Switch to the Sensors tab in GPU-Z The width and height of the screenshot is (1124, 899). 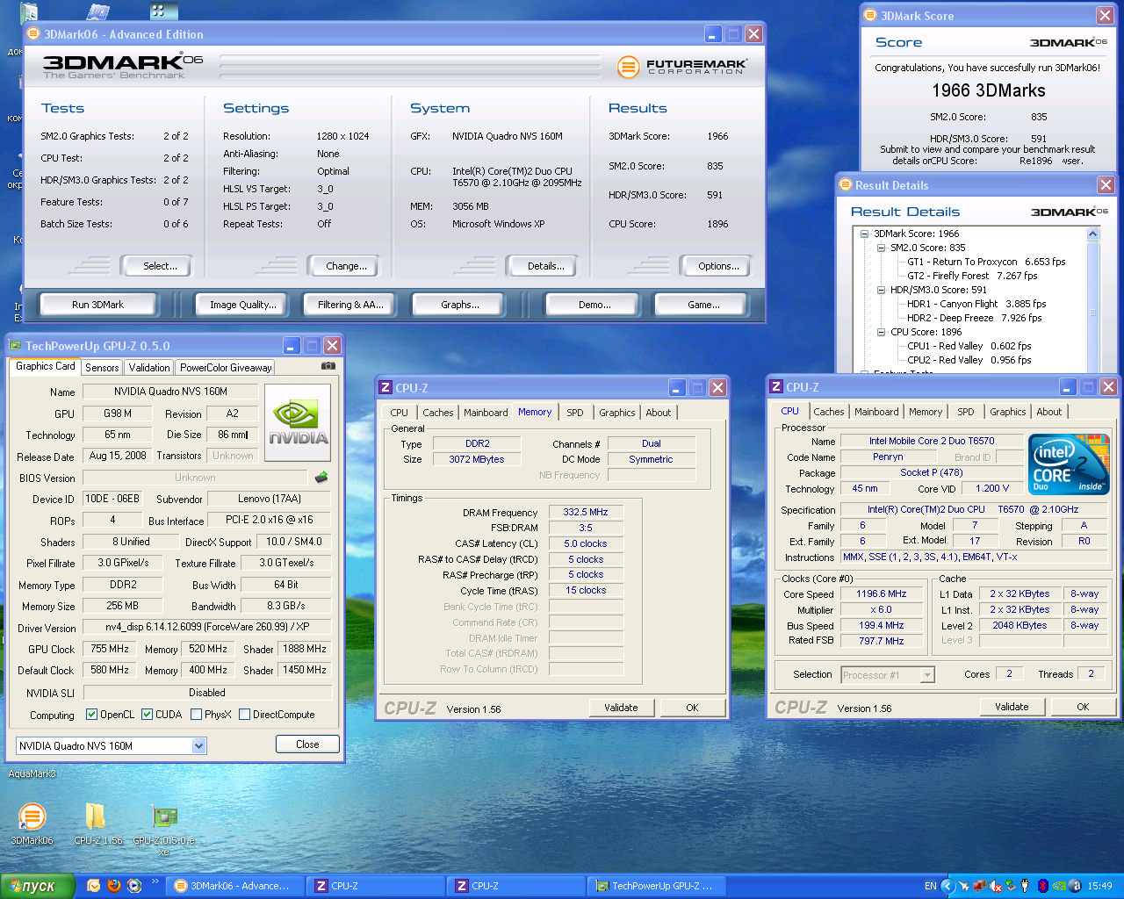[102, 368]
